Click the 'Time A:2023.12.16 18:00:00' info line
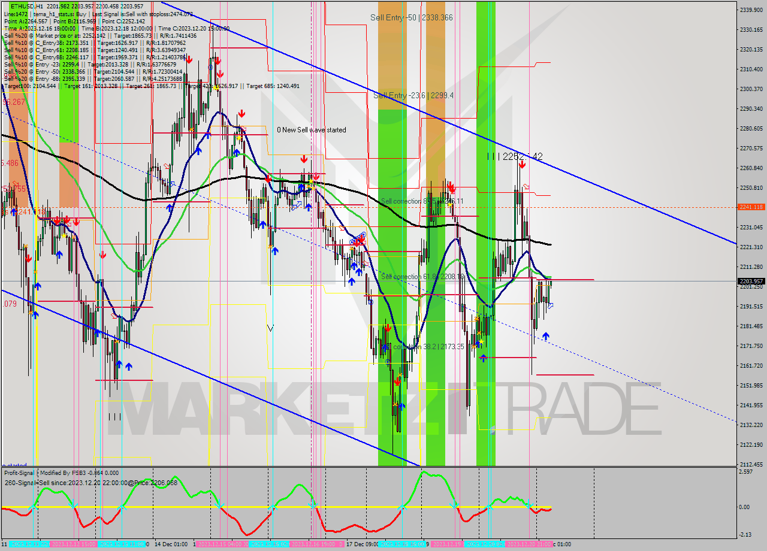The image size is (767, 551). (x=117, y=28)
